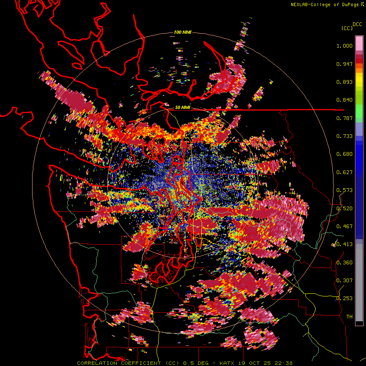
Task: Click the 0.840 scale value
Action: [344, 100]
